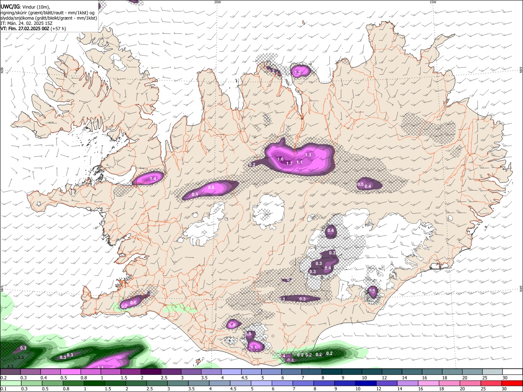Click the "VT: Fim. 27.02.2025 00Z" valid time
The height and width of the screenshot is (392, 523).
coord(25,29)
